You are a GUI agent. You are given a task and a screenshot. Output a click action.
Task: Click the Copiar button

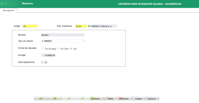[138, 98]
